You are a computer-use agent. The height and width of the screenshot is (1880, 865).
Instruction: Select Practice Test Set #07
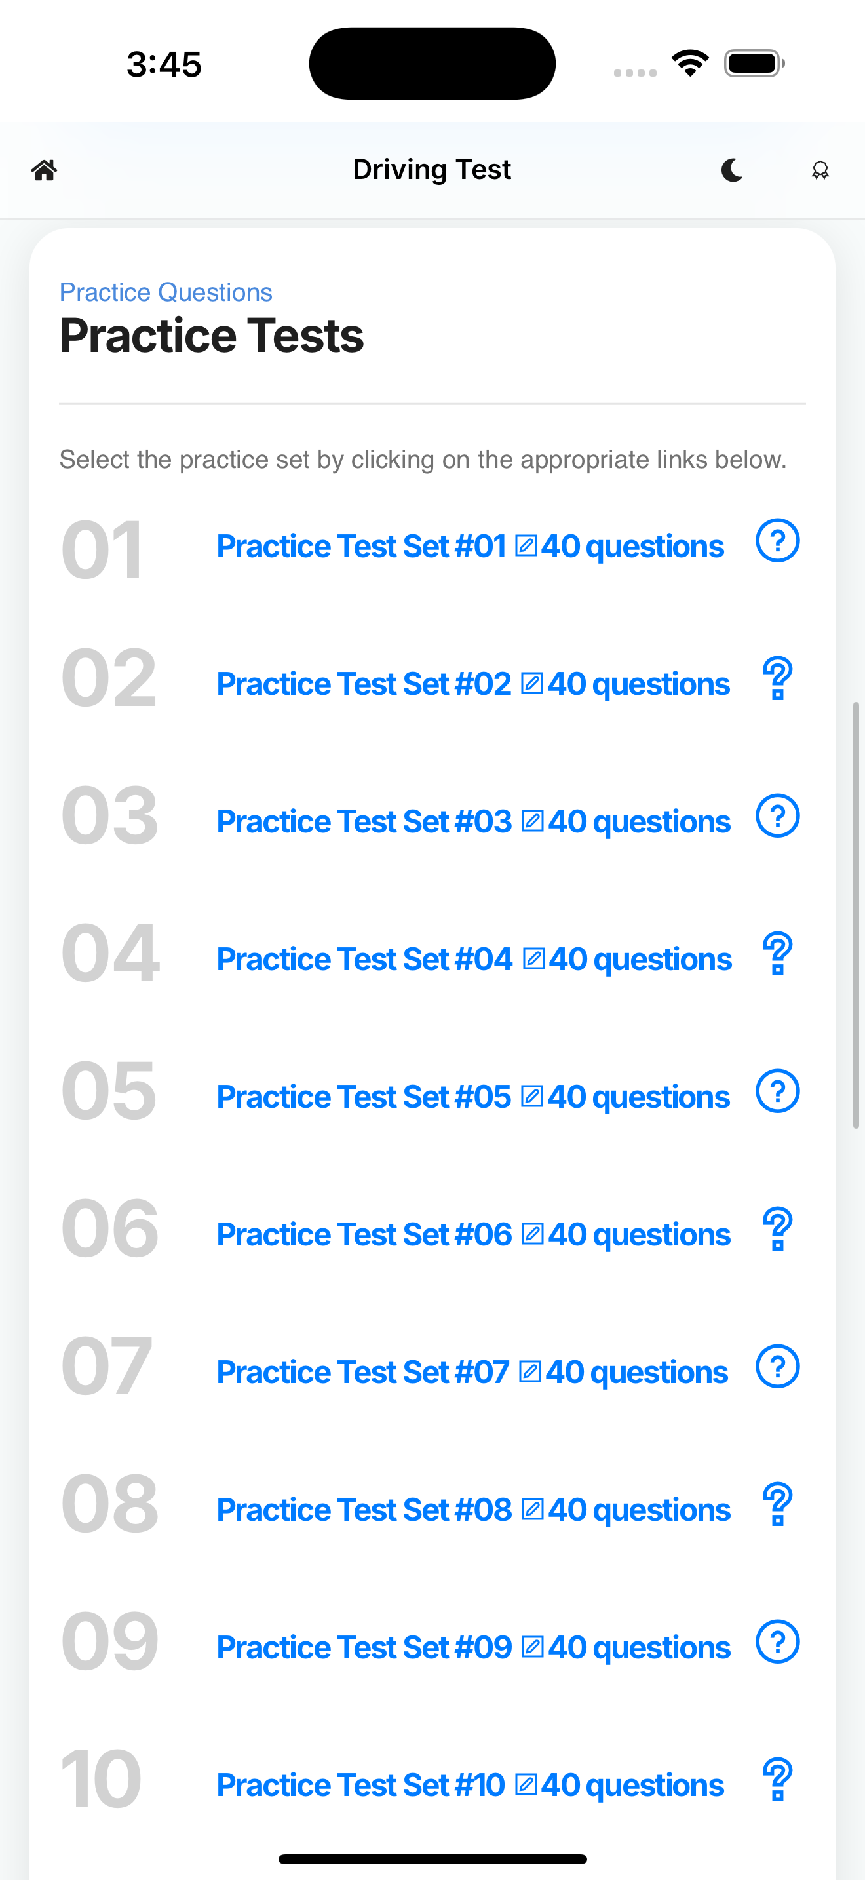coord(472,1373)
